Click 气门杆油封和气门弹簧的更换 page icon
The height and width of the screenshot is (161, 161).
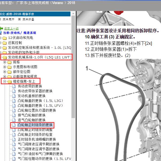(14, 154)
